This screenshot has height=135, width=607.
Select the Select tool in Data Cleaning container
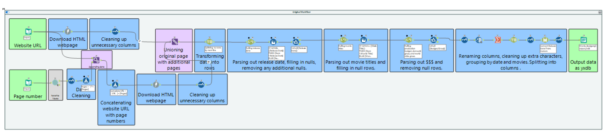pyautogui.click(x=71, y=81)
